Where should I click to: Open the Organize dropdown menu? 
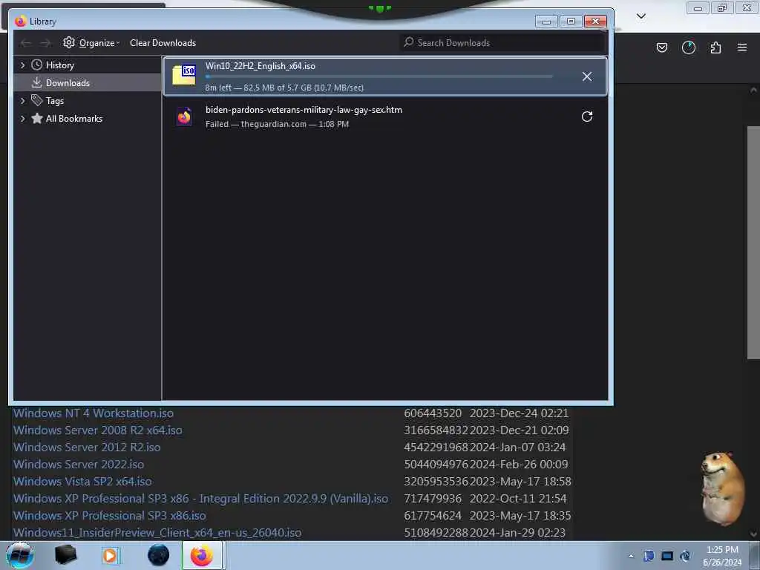click(x=99, y=43)
